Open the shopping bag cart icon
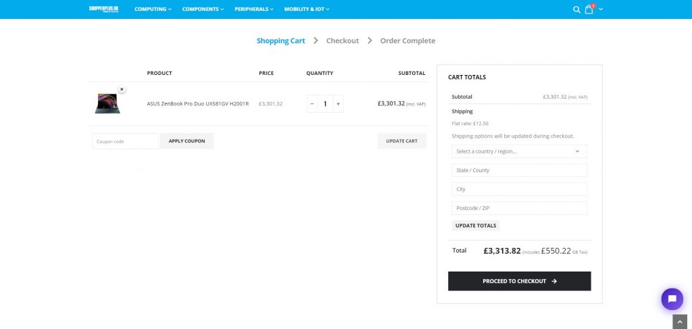Screen dimensions: 692x329 tap(589, 9)
